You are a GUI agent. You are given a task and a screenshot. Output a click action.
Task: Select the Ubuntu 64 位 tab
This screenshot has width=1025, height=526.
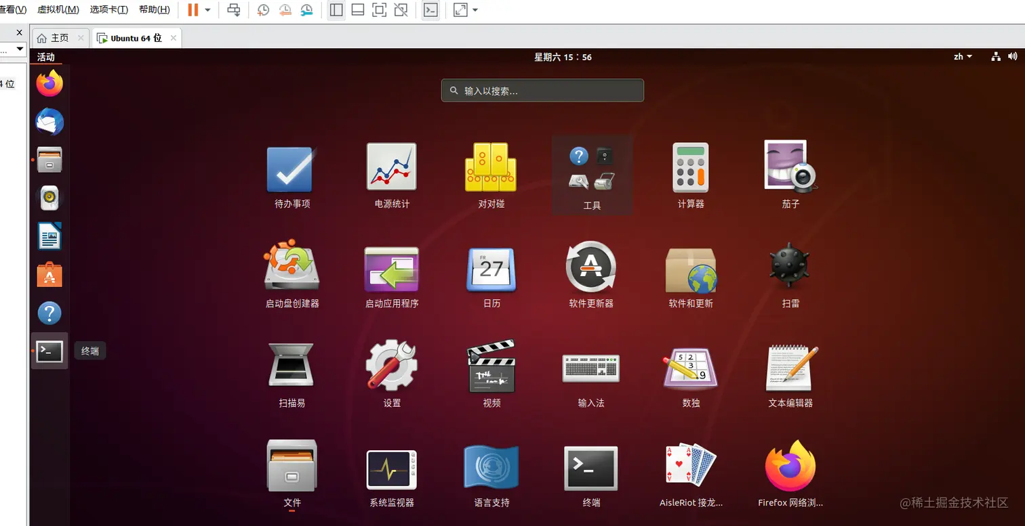136,38
